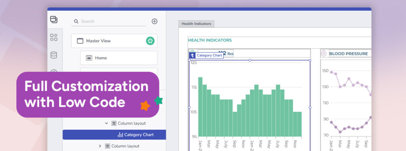Open the data sources cylinder icon
Viewport: 406px width, 151px height.
[x=54, y=55]
